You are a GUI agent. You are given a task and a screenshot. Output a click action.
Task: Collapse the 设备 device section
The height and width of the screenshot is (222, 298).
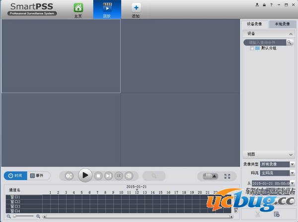pyautogui.click(x=291, y=34)
